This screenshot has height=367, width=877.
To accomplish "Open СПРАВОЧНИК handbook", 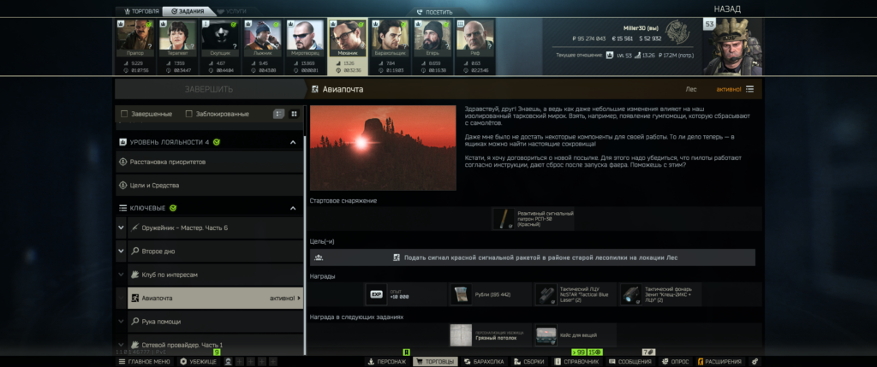I will pos(577,362).
